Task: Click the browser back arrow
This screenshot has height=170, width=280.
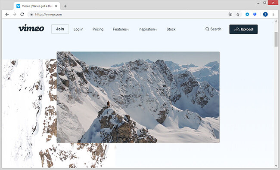Action: tap(7, 15)
